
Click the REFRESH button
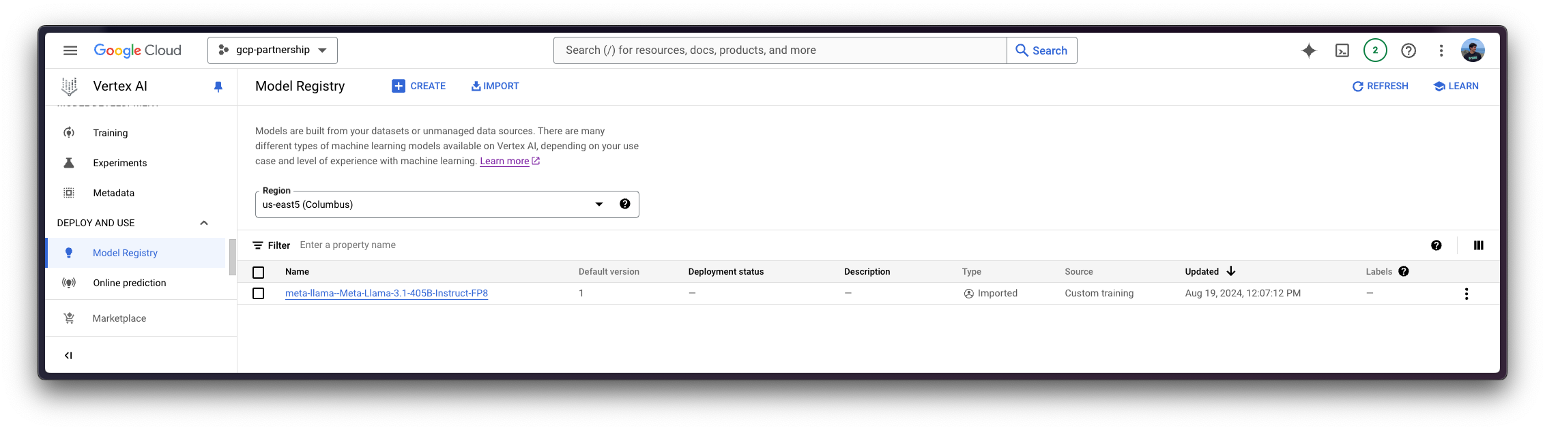click(1381, 86)
